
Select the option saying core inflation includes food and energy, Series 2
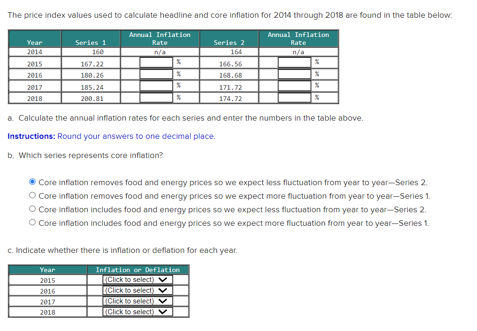[x=32, y=209]
